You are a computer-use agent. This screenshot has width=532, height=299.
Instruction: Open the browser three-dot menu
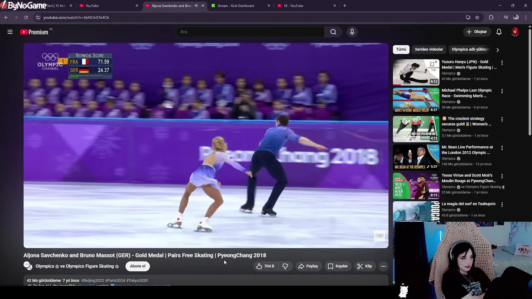point(526,17)
